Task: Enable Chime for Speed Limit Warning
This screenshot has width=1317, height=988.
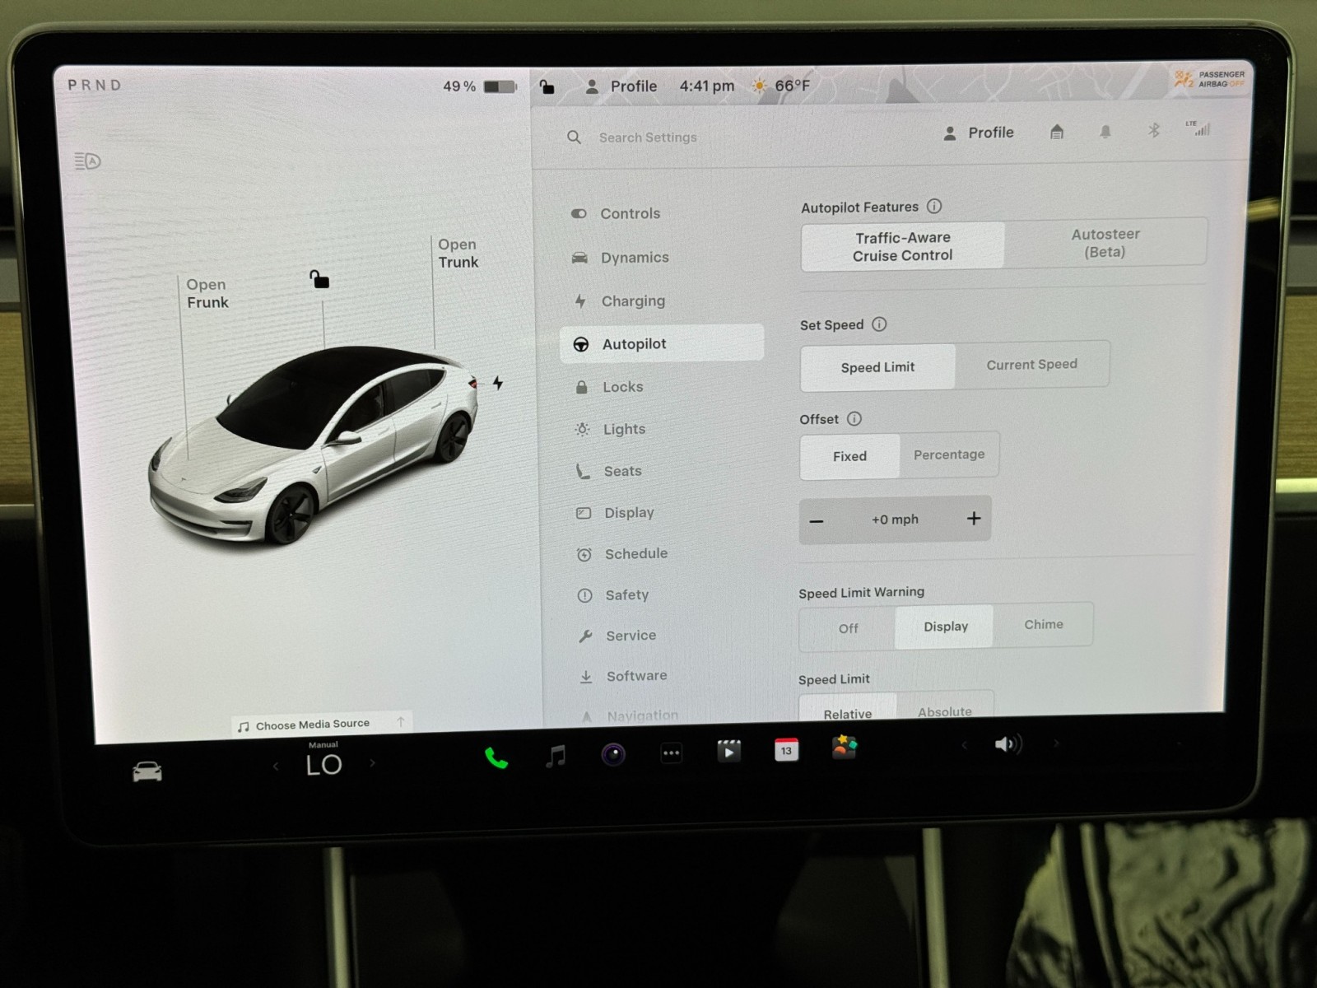Action: (1043, 625)
